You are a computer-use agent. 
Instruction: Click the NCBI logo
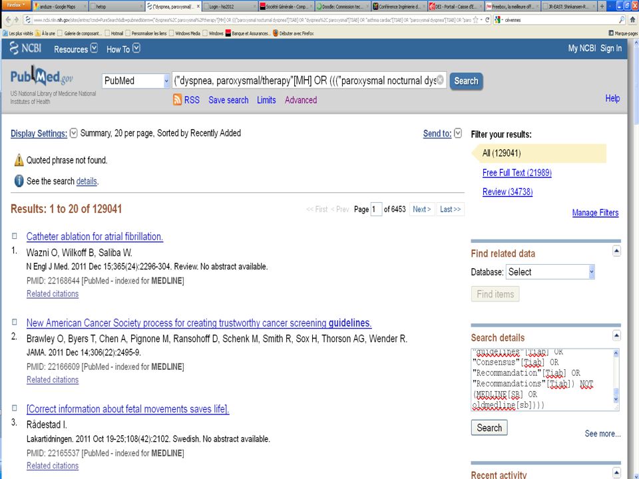coord(25,48)
